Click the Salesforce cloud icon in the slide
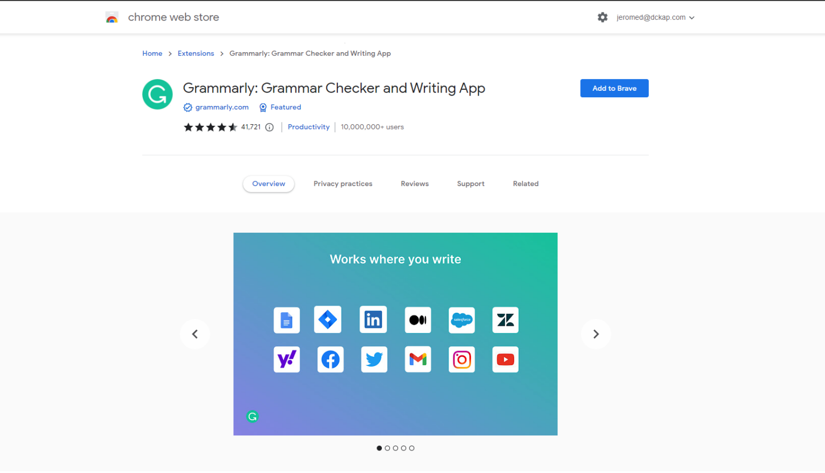The height and width of the screenshot is (473, 825). pos(462,320)
